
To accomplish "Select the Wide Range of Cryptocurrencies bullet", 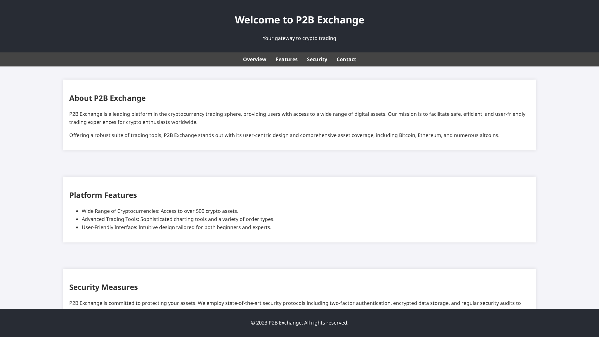I will tap(160, 211).
